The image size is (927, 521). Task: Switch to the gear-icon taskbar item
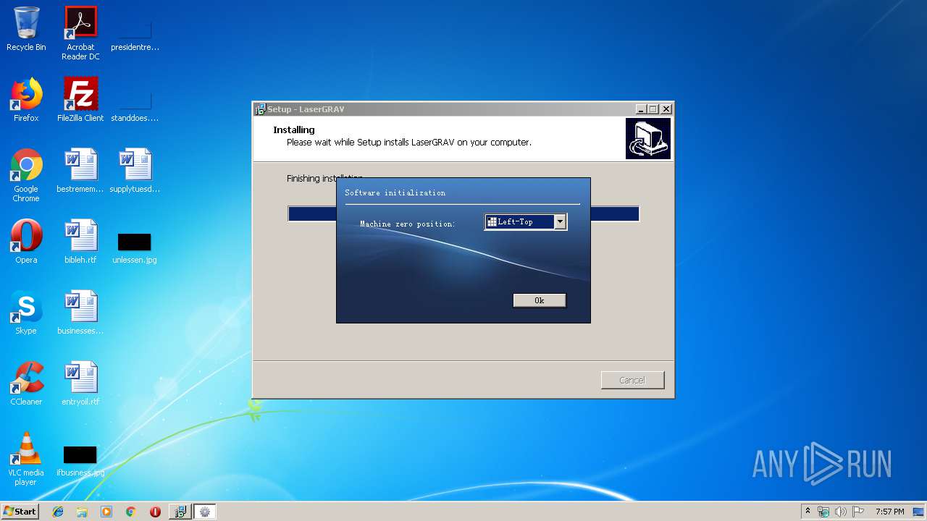pos(205,512)
